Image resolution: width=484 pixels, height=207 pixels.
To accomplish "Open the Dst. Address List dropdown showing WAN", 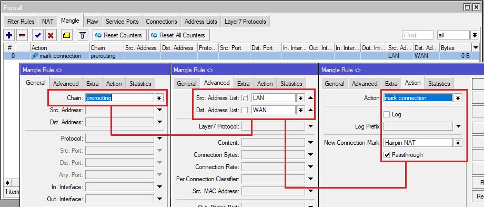I will pyautogui.click(x=300, y=110).
